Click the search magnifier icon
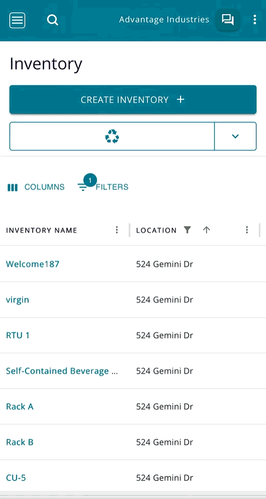The image size is (266, 499). pos(53,20)
